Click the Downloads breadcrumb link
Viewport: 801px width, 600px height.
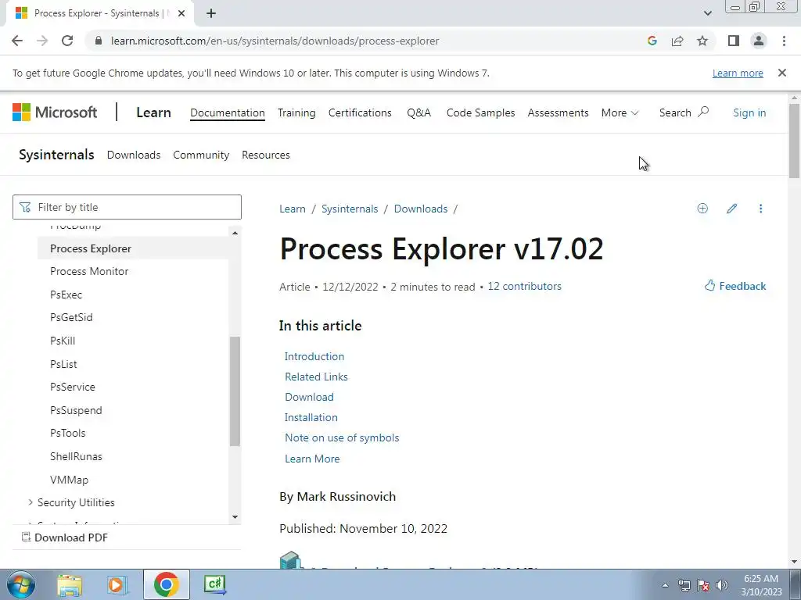[x=420, y=209]
